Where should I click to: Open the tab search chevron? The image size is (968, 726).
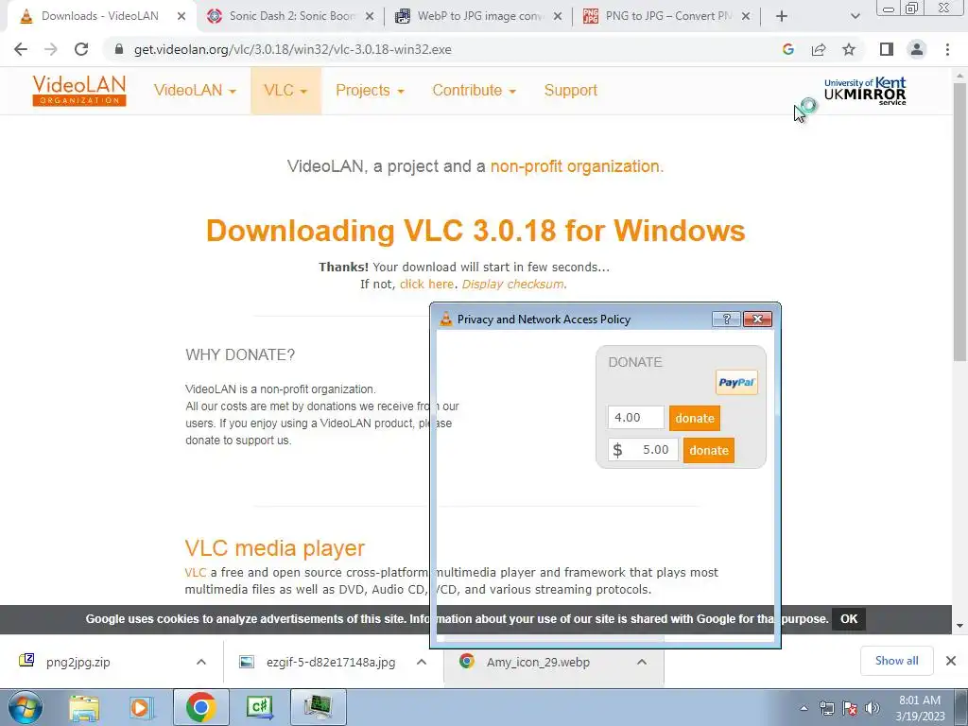pyautogui.click(x=855, y=17)
